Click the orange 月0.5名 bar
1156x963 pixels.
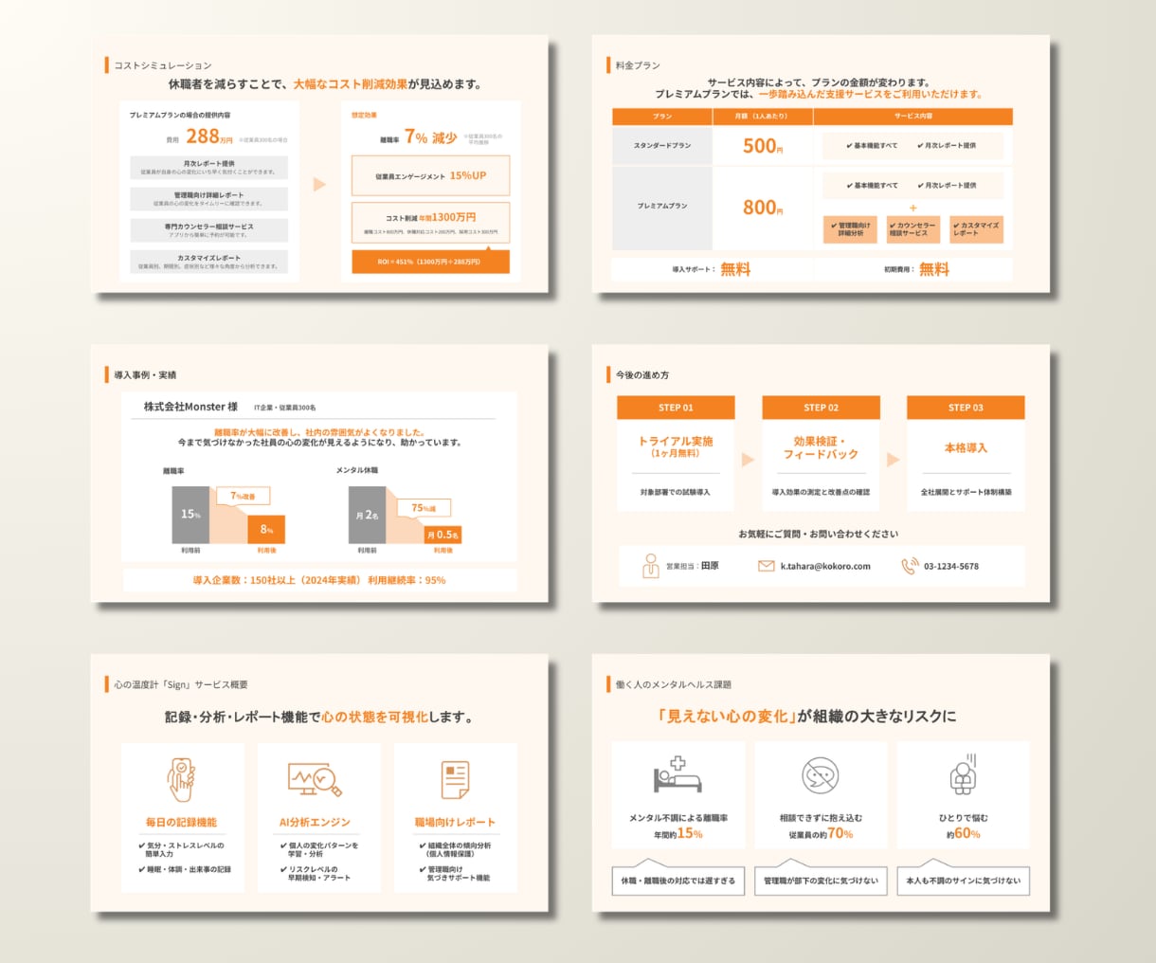[443, 535]
